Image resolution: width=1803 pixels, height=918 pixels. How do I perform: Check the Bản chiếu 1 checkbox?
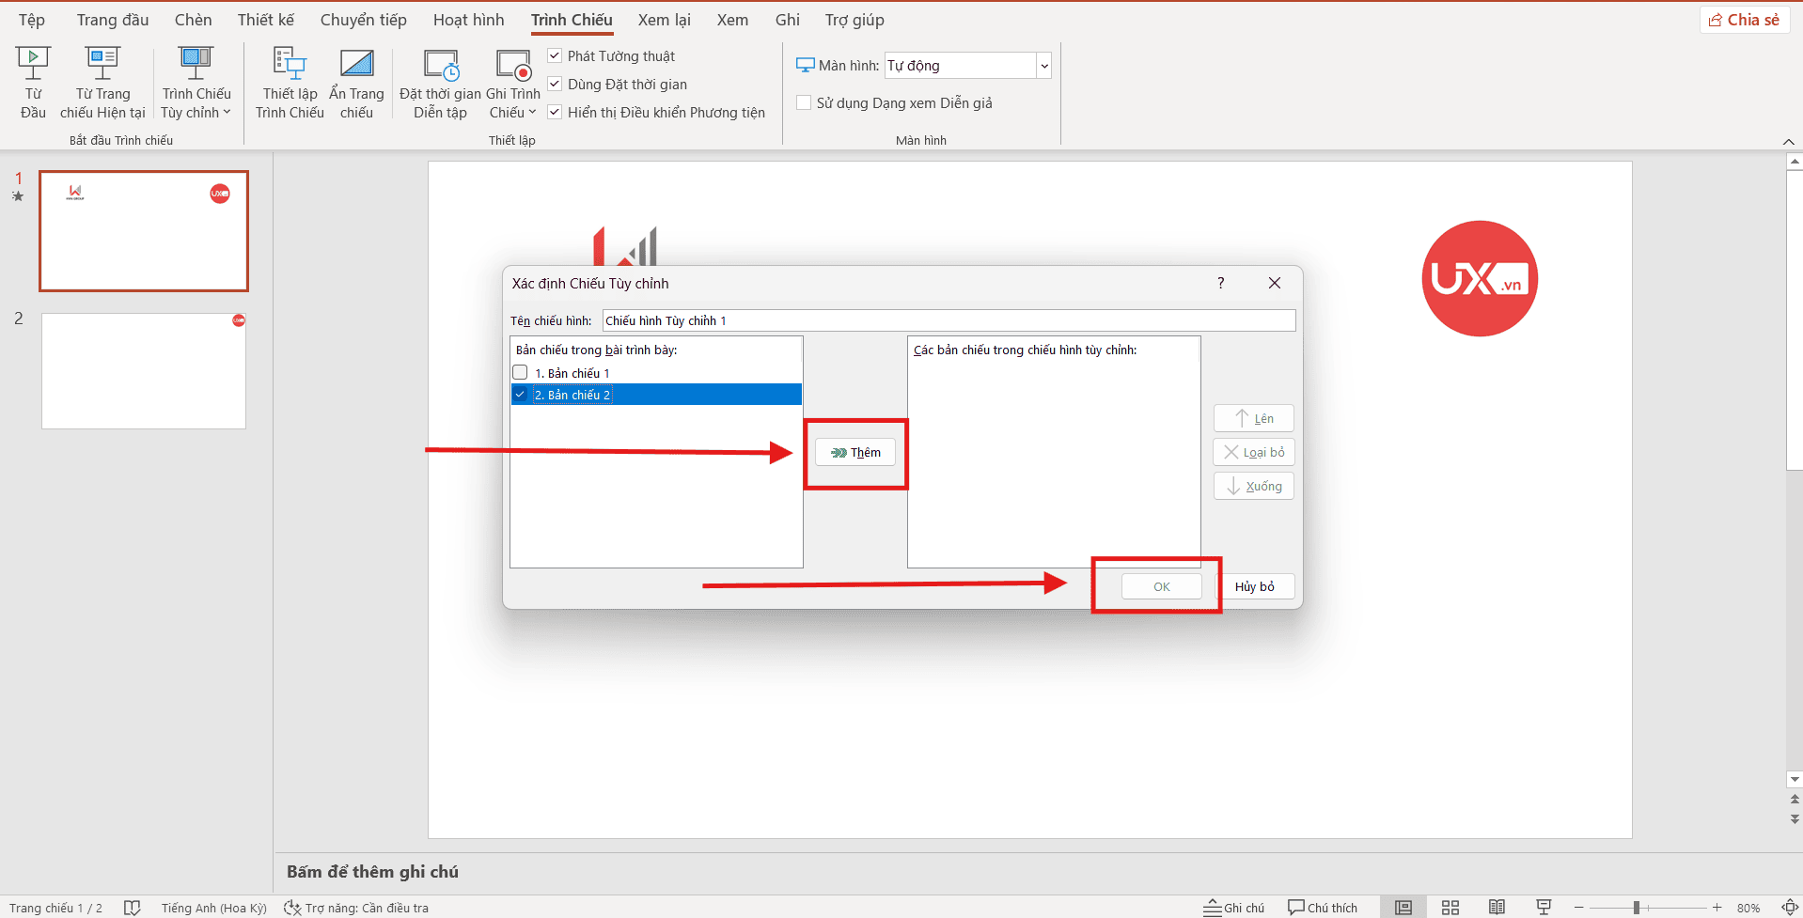(521, 373)
